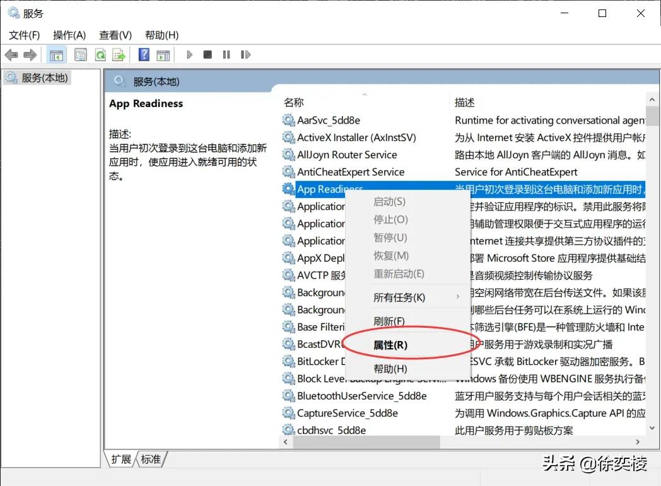Viewport: 661px width, 486px height.
Task: Toggle the console tree visibility icon
Action: [x=56, y=54]
